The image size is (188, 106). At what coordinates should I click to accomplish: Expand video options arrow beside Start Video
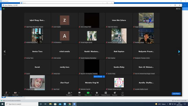(19, 93)
